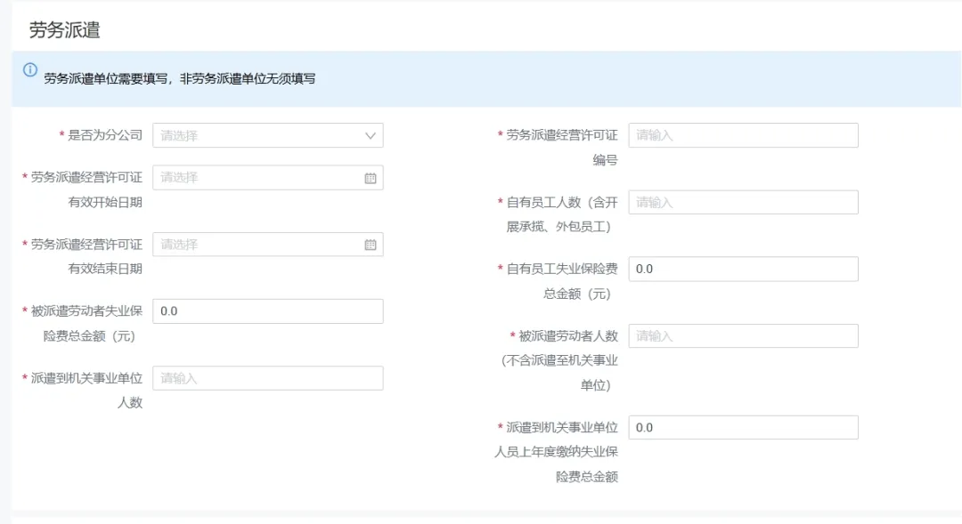Click the 劳务派遣经营许可证编号 field label

coord(561,135)
